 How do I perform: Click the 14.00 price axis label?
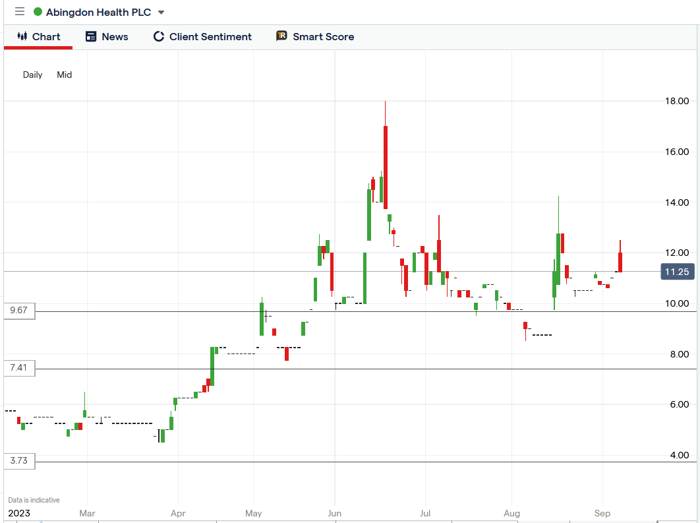[x=677, y=202]
